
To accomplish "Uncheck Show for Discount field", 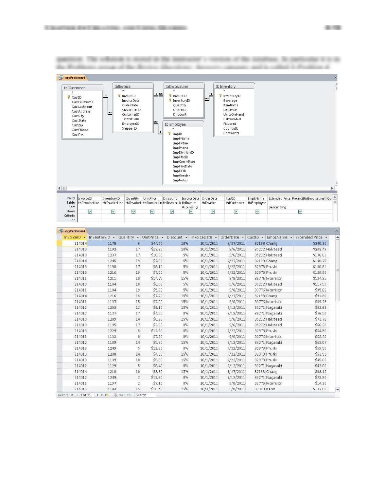I will [x=172, y=212].
